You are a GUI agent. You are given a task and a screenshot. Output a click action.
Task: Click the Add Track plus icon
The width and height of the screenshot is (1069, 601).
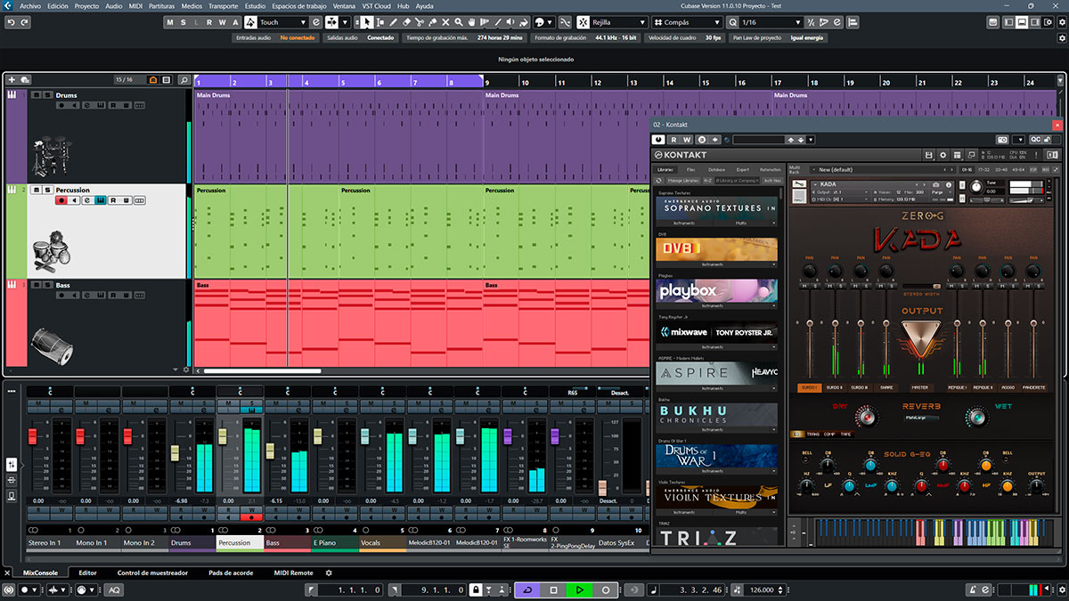click(x=12, y=80)
